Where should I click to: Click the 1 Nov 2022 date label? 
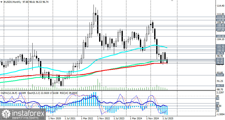[104, 118]
